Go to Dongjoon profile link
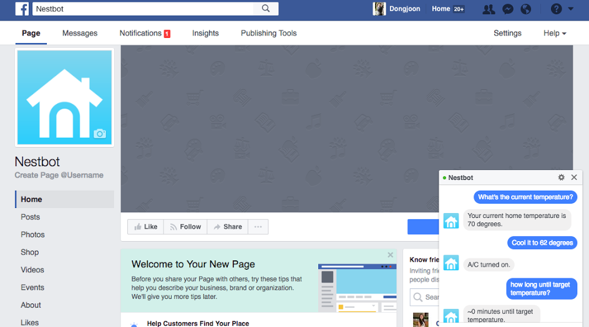 pyautogui.click(x=404, y=9)
